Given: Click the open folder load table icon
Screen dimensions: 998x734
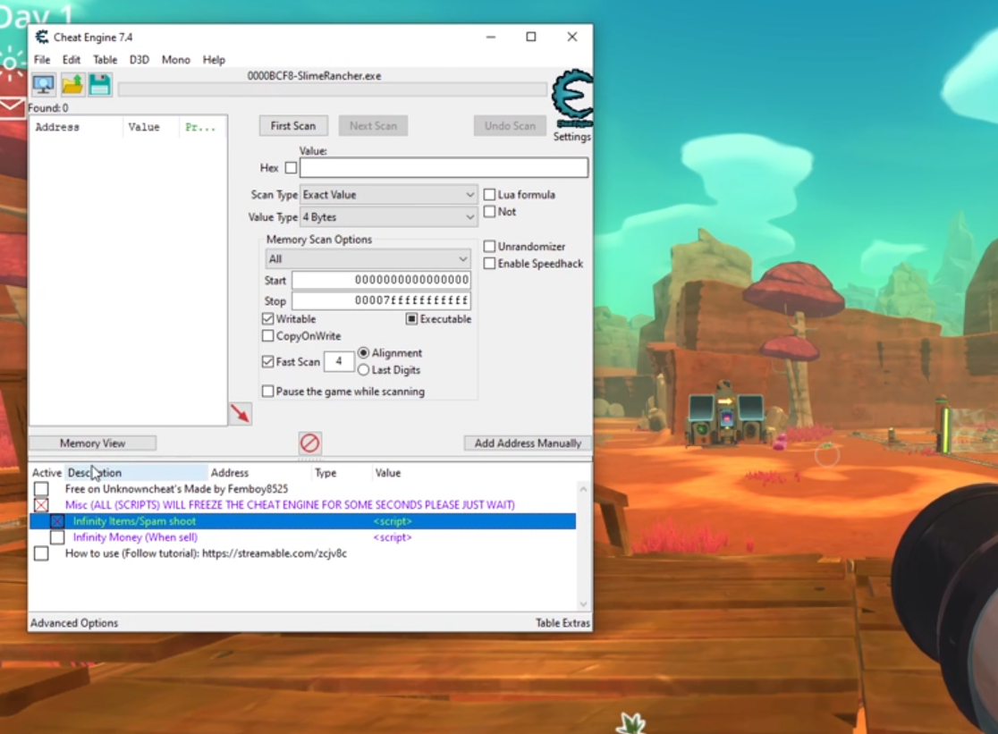Looking at the screenshot, I should [x=72, y=85].
